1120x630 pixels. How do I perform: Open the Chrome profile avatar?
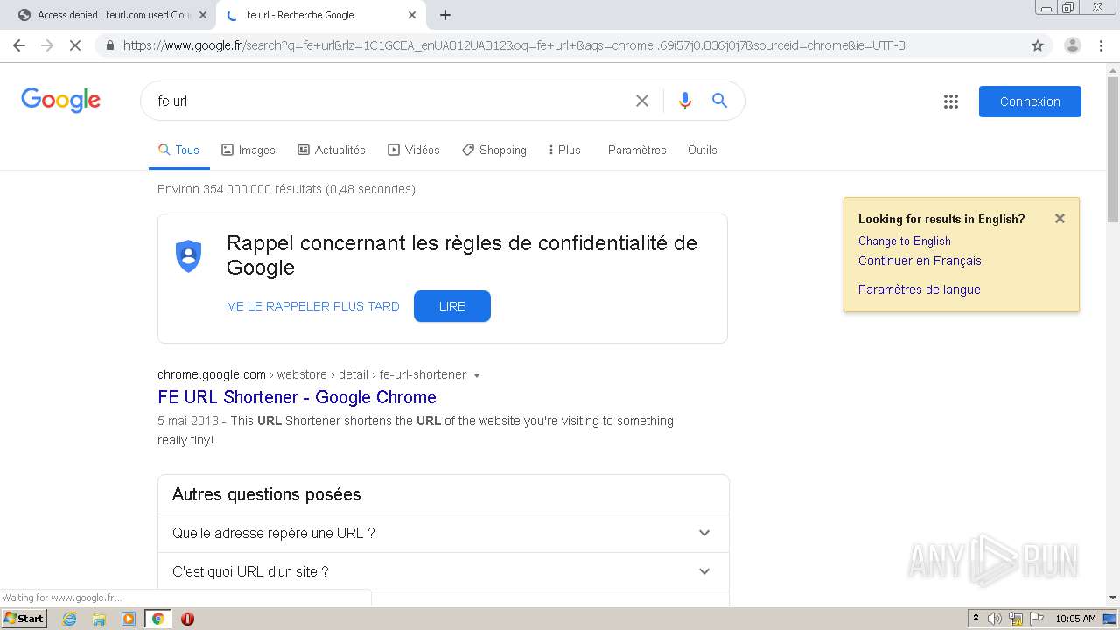click(x=1072, y=45)
